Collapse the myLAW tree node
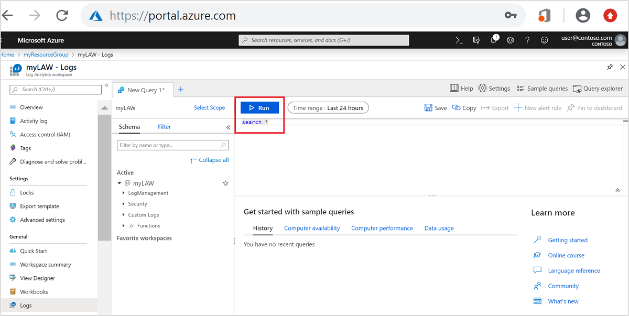This screenshot has height=316, width=629. tap(120, 183)
